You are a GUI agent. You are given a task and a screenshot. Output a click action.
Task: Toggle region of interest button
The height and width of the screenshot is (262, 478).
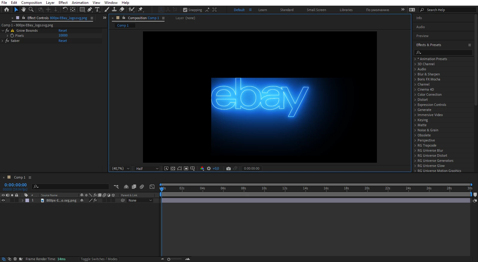[x=186, y=169]
